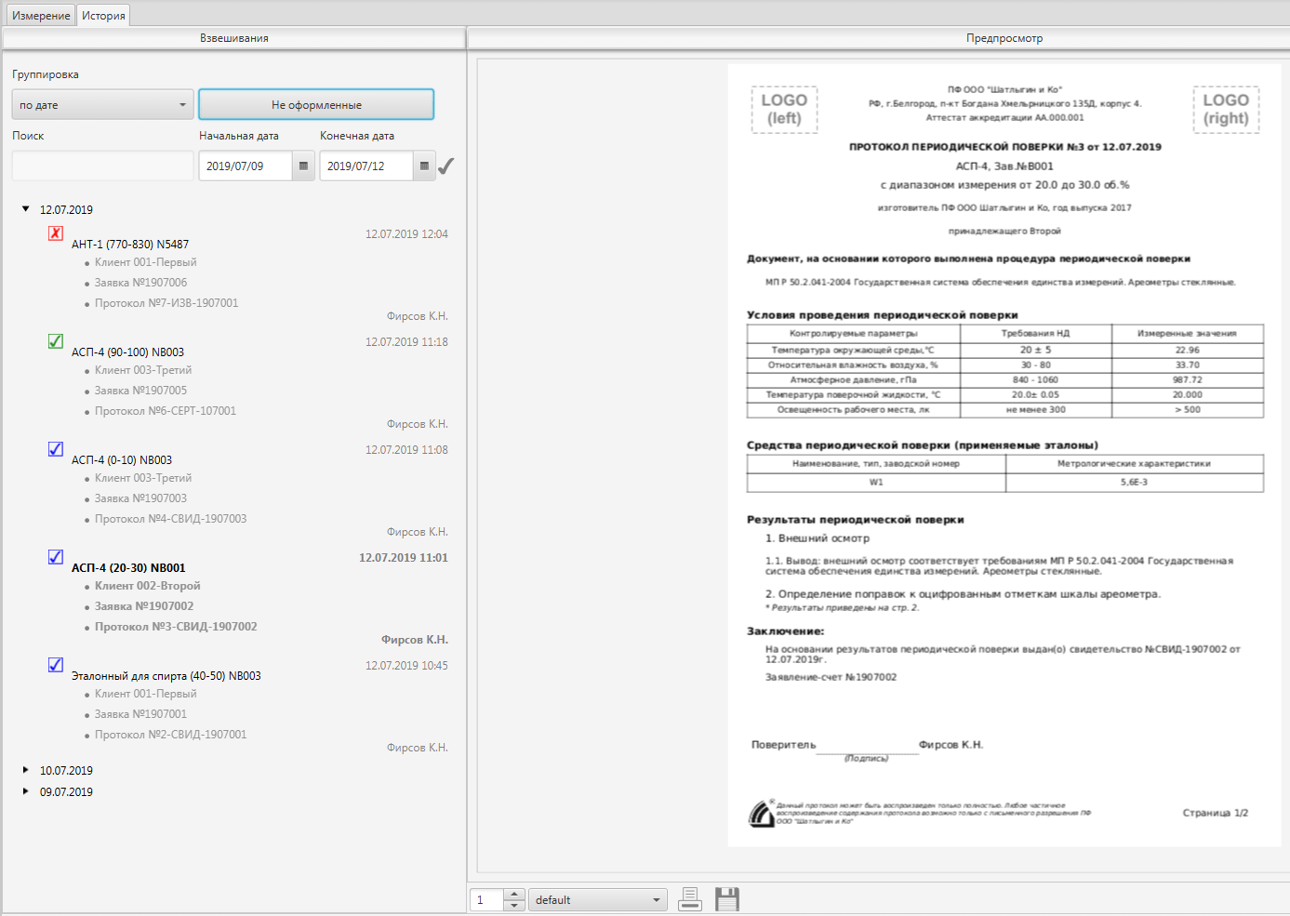Click the save floppy disk icon
The height and width of the screenshot is (916, 1290).
pyautogui.click(x=726, y=898)
